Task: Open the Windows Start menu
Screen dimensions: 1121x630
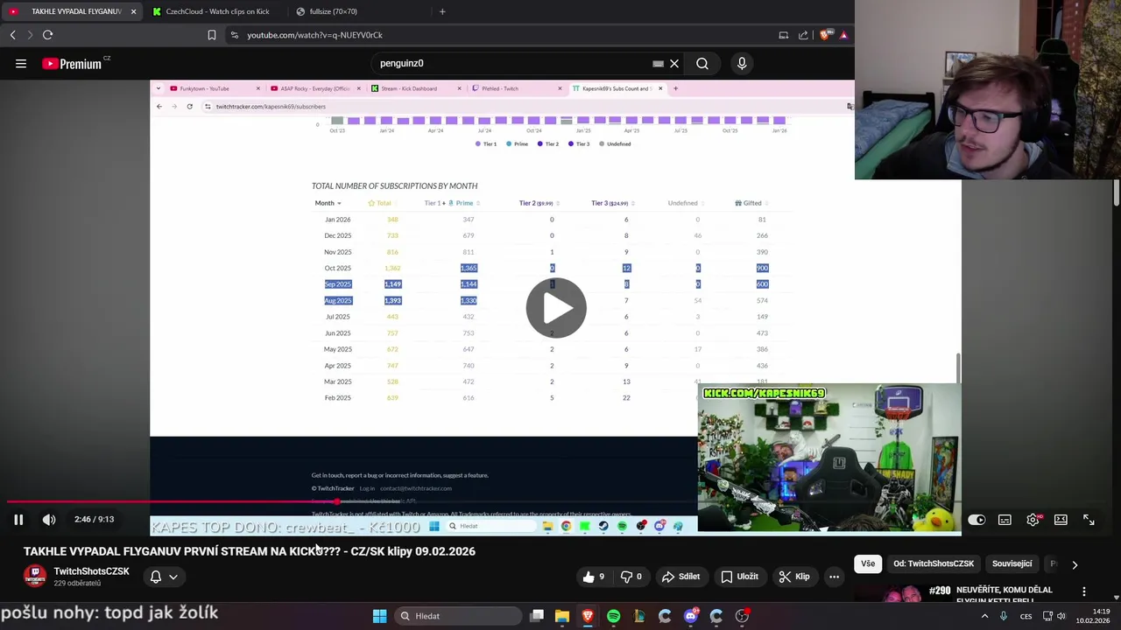Action: click(379, 616)
